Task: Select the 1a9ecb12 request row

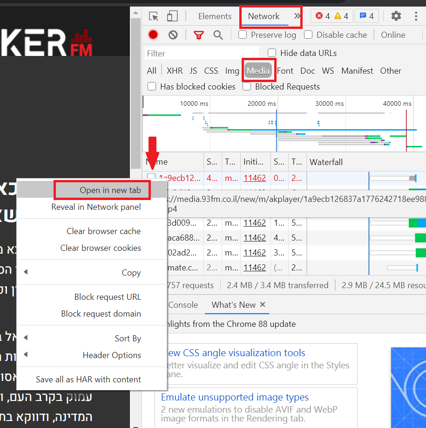Action: (284, 178)
